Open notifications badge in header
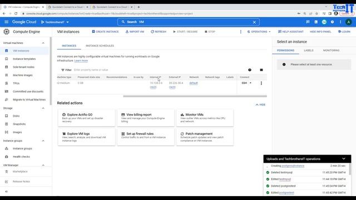Image resolution: width=356 pixels, height=200 pixels. (324, 22)
